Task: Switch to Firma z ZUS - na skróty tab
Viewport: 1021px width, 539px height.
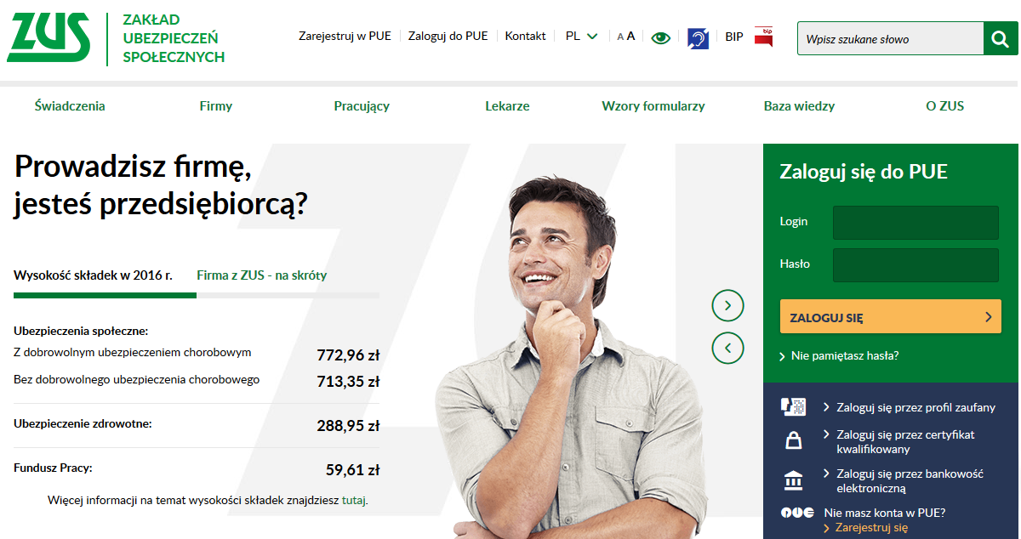Action: pyautogui.click(x=261, y=275)
